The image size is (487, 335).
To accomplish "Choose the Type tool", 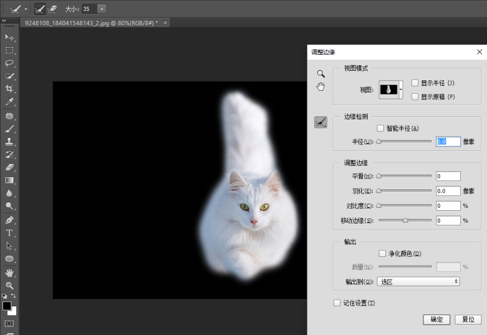I will pos(9,233).
